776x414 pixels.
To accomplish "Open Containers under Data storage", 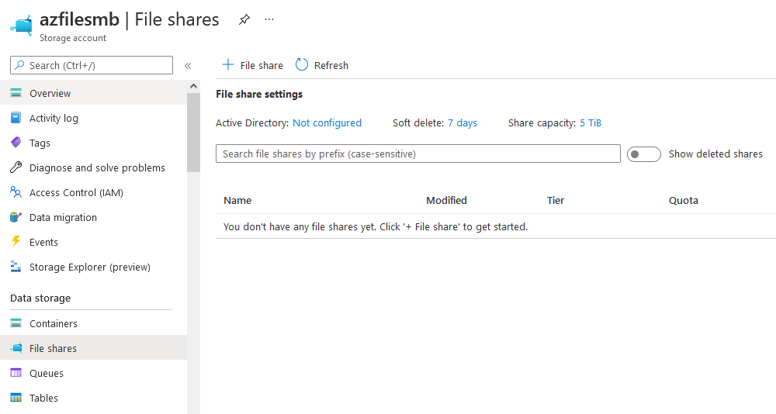I will [94, 323].
